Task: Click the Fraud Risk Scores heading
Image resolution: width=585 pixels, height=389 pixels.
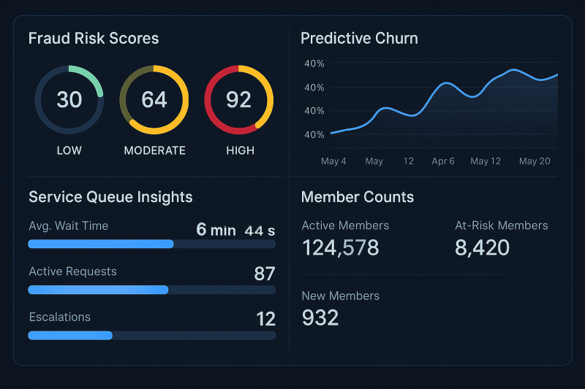Action: (x=94, y=39)
